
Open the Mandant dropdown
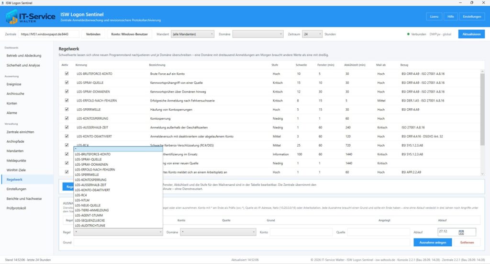pos(192,34)
